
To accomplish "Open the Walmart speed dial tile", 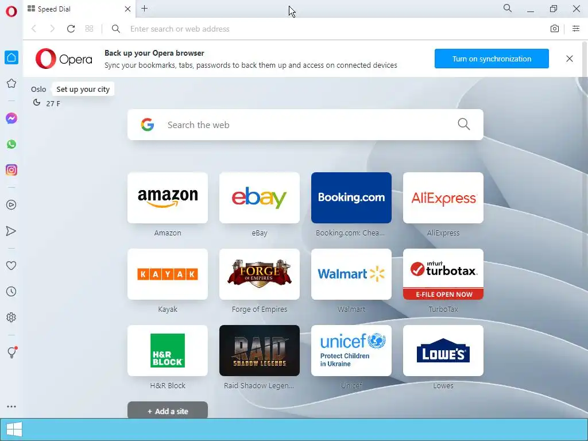I will click(x=351, y=274).
